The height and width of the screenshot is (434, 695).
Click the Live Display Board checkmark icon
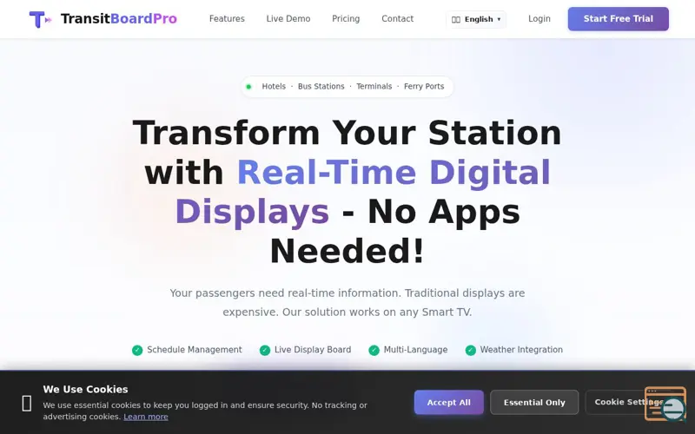265,351
